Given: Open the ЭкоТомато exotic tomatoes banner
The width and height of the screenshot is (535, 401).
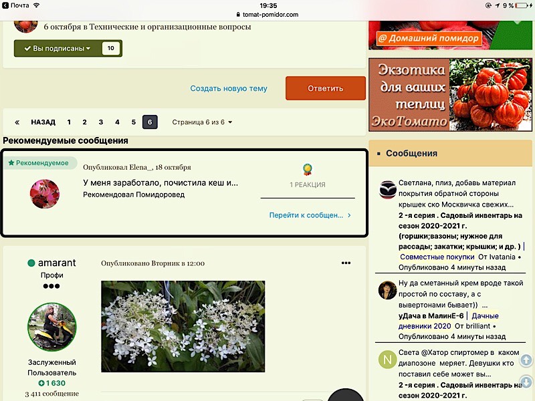Looking at the screenshot, I should pos(450,95).
